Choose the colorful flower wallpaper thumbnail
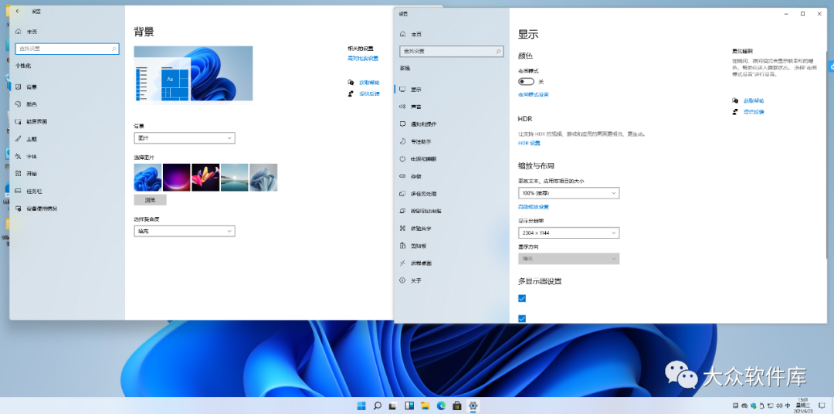 coord(205,177)
